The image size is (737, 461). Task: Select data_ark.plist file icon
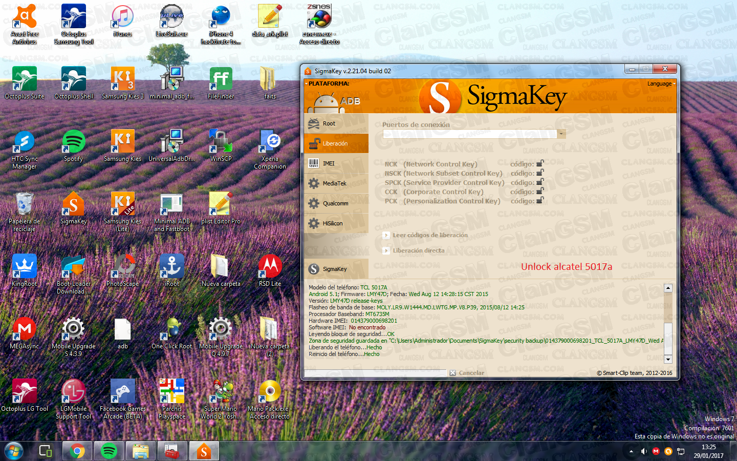(x=270, y=20)
